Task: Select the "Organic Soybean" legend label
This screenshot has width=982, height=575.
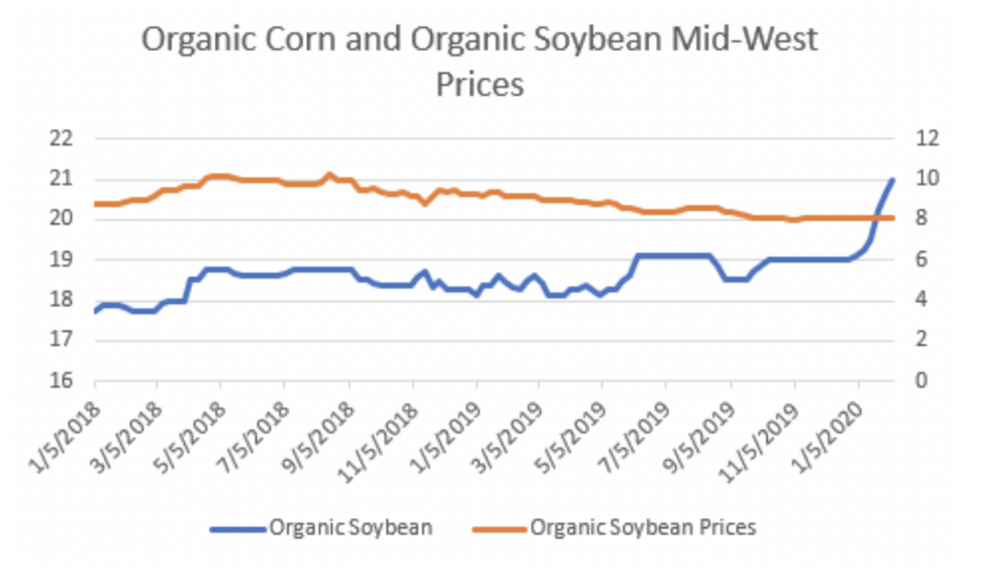Action: [351, 527]
